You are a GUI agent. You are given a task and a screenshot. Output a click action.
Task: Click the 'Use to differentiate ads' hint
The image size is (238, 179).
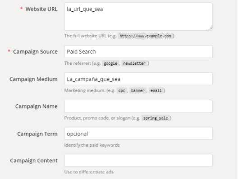[x=89, y=172]
